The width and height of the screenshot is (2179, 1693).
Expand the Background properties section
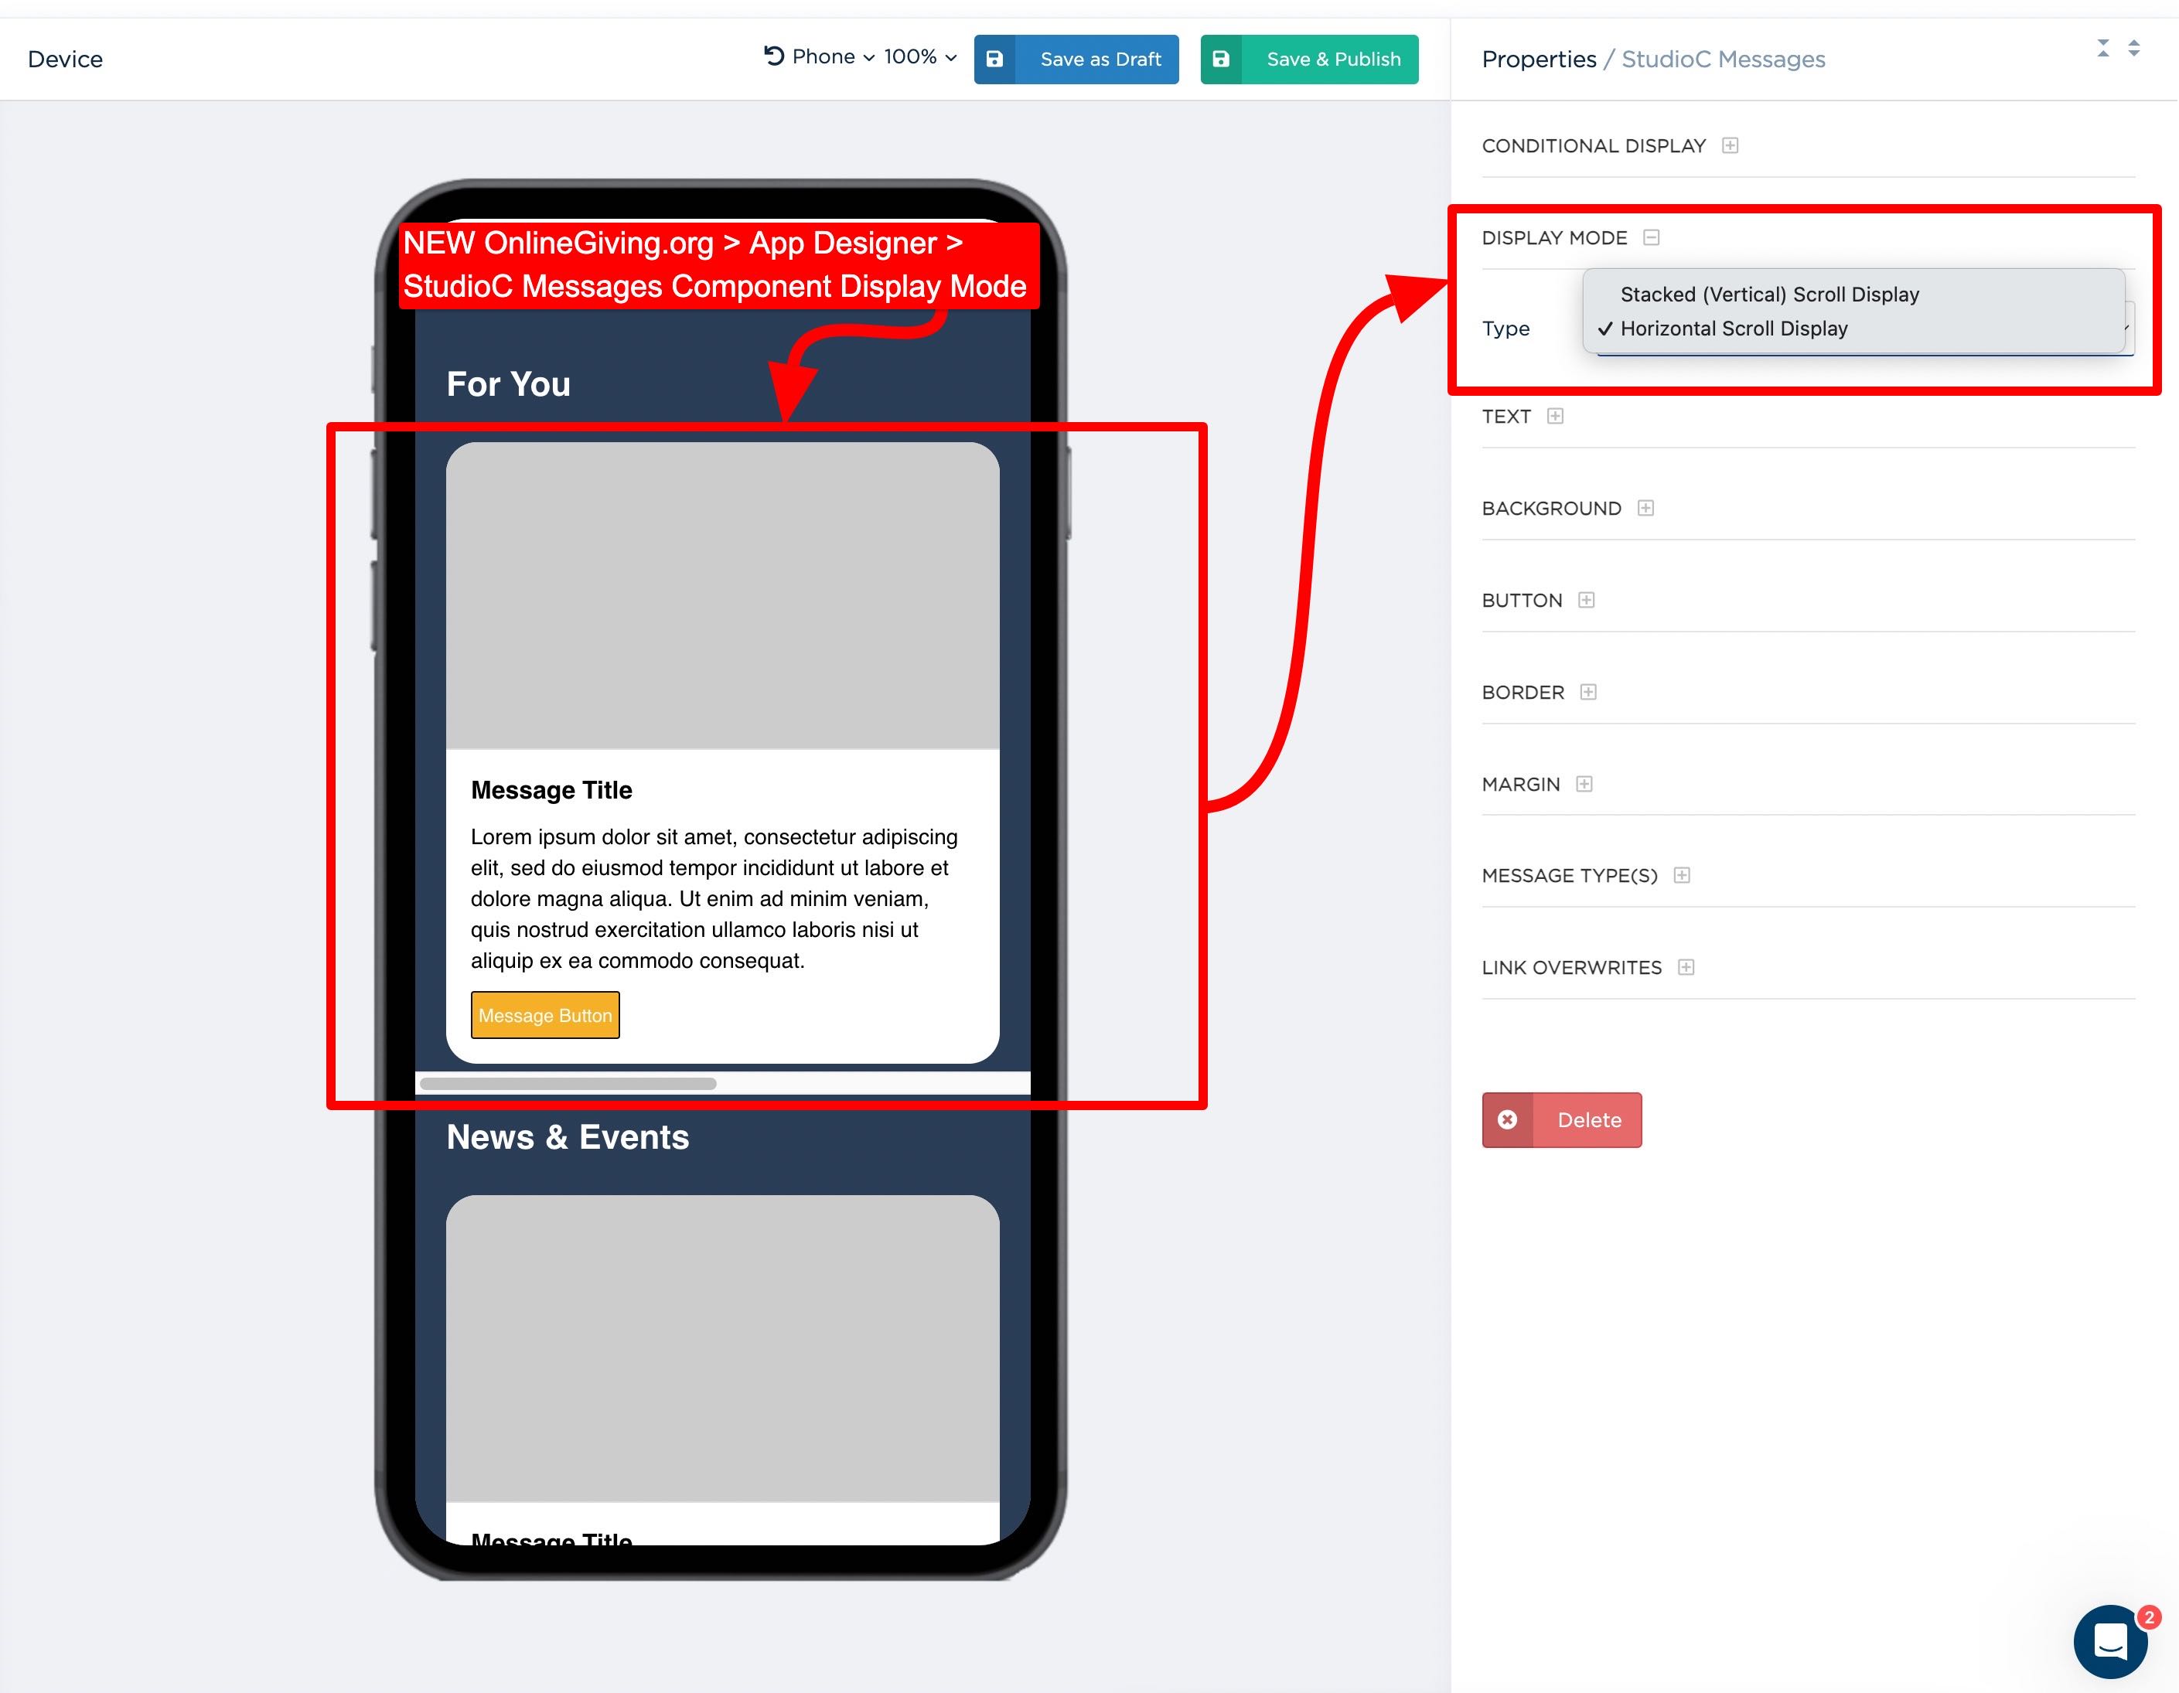[1646, 508]
